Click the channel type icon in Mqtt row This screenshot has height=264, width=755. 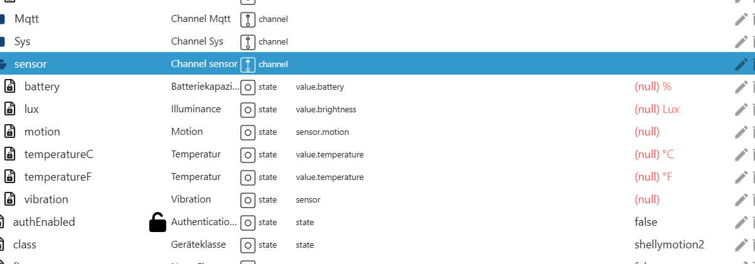(x=248, y=19)
